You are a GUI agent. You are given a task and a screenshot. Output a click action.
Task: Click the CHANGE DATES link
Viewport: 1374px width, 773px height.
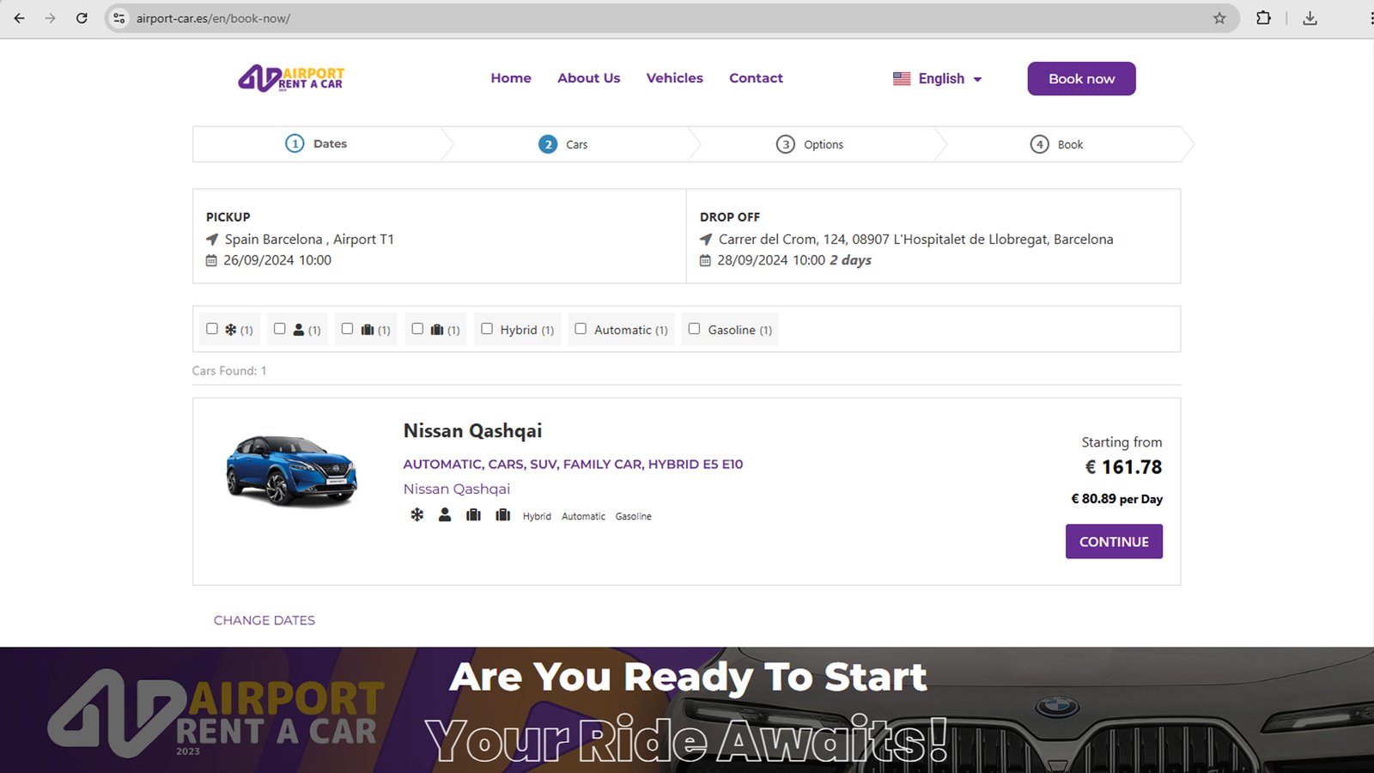pyautogui.click(x=264, y=620)
